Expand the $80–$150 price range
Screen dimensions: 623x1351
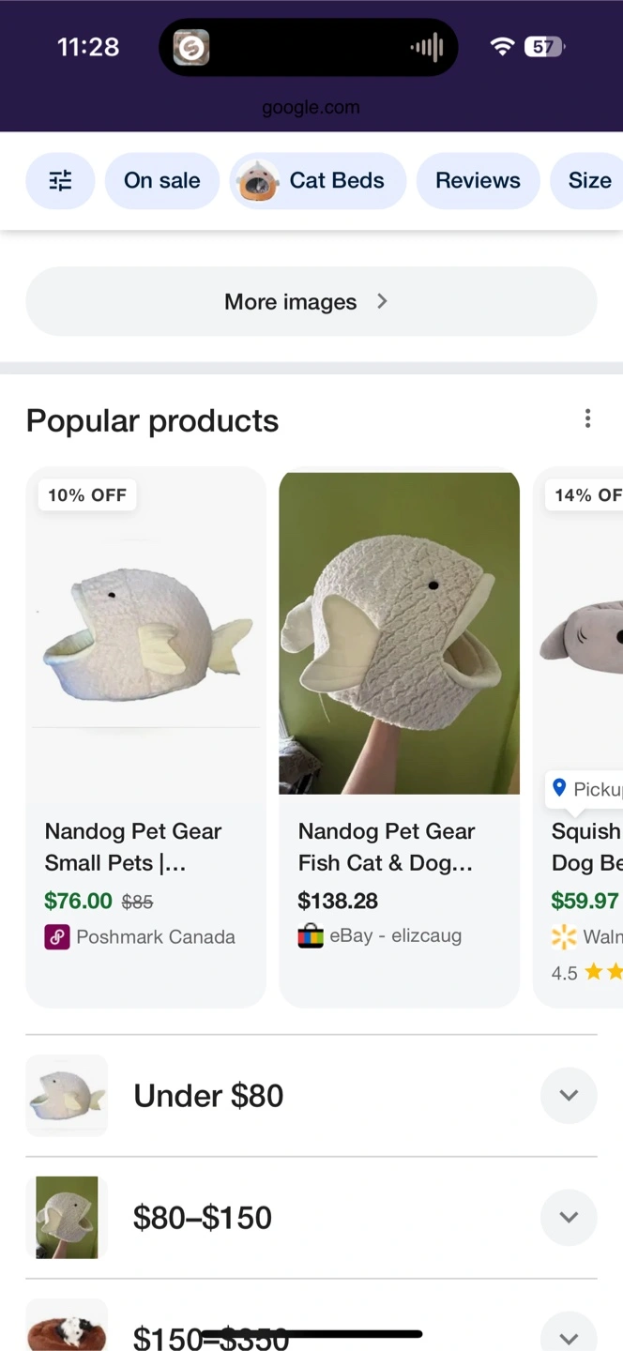click(x=569, y=1217)
